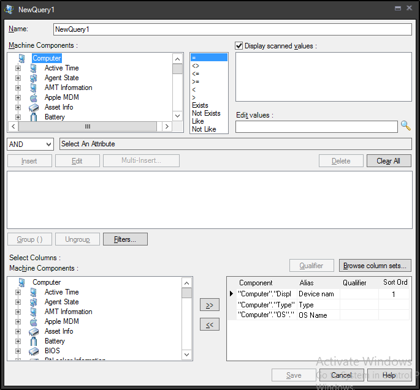Image resolution: width=420 pixels, height=390 pixels.
Task: Click the Edit values input field
Action: coord(316,127)
